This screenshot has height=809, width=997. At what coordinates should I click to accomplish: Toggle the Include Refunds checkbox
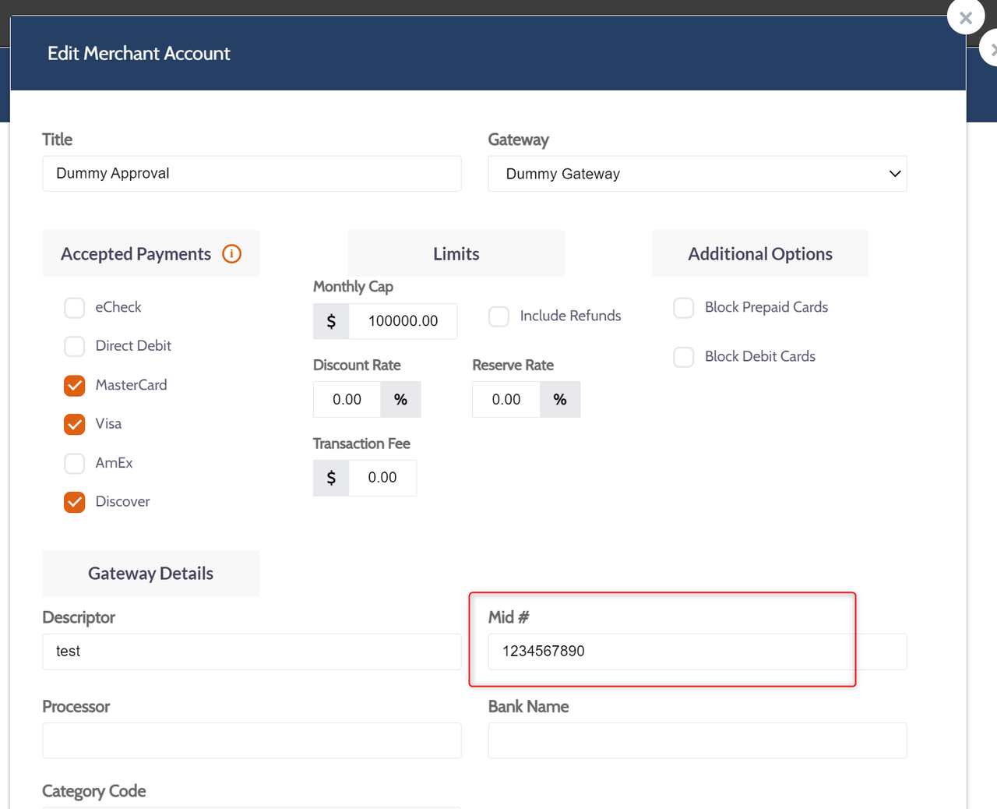point(498,316)
